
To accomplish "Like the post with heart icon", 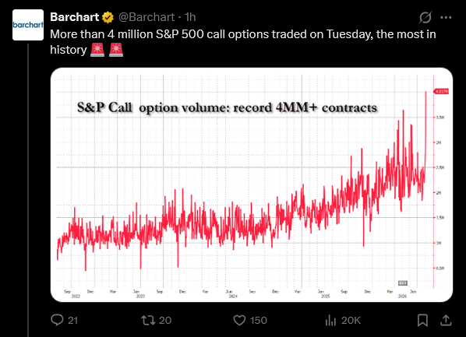I will pos(239,321).
